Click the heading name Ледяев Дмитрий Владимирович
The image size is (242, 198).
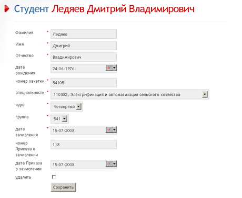[x=123, y=9]
